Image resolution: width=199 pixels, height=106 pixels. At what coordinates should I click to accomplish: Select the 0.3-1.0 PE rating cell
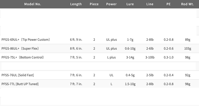click(169, 57)
